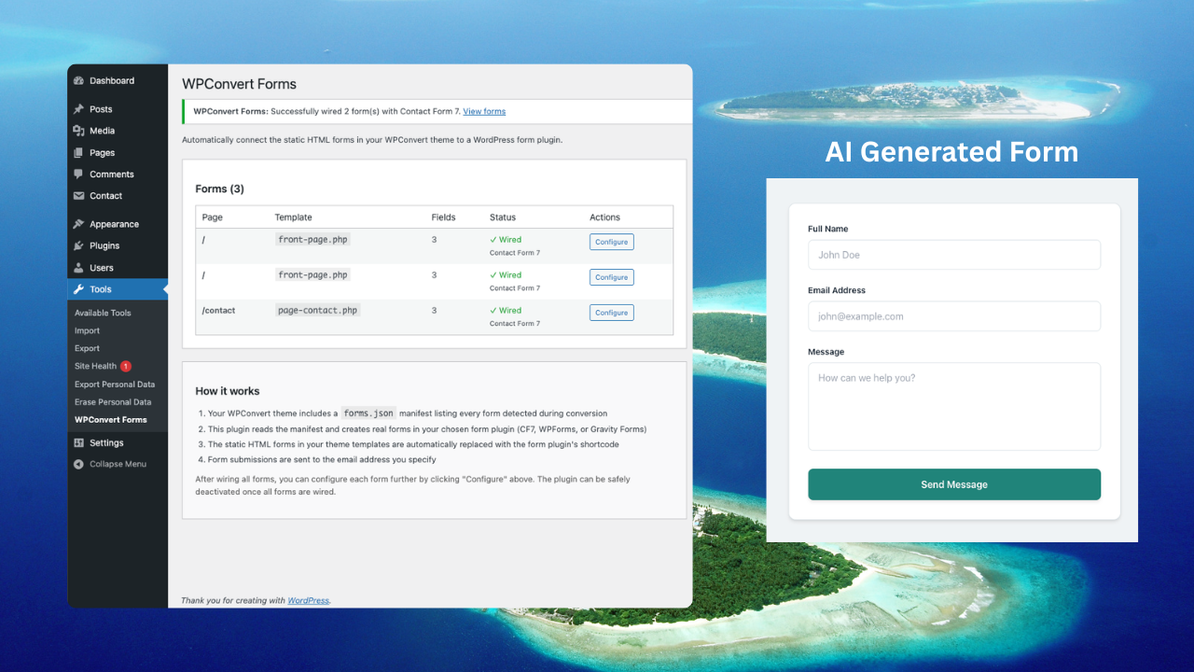1194x672 pixels.
Task: Select Import under Tools
Action: pyautogui.click(x=87, y=330)
